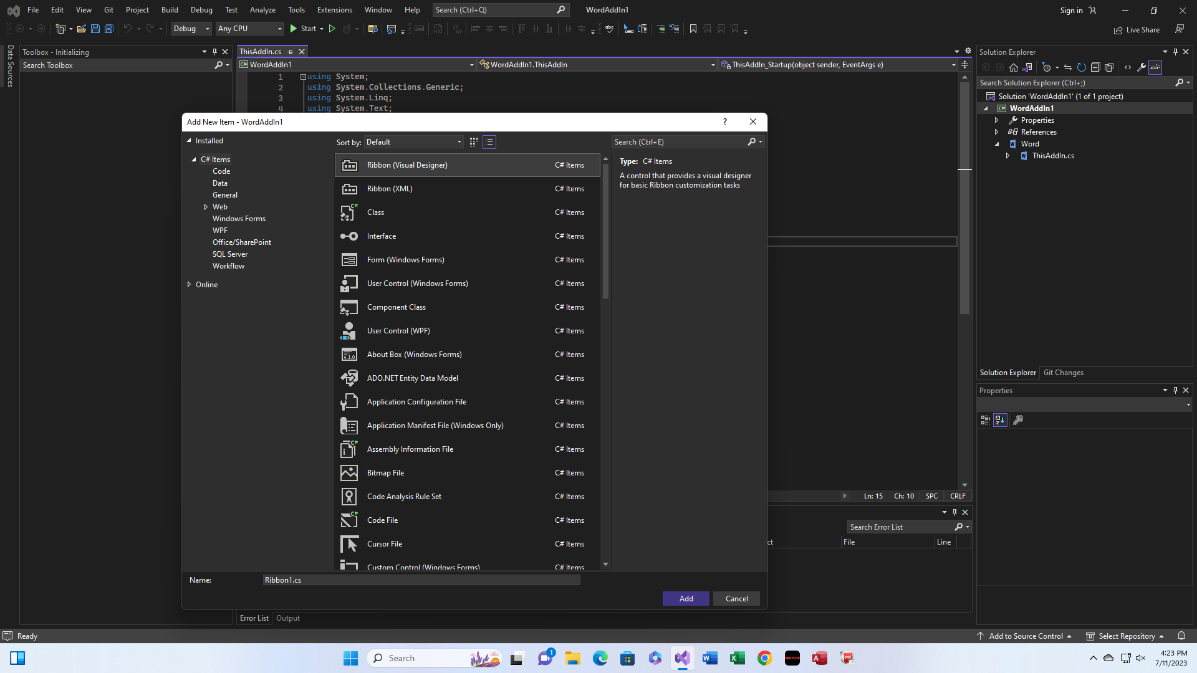Viewport: 1197px width, 673px height.
Task: Toggle Preview Selected Items in Solution Explorer
Action: point(1155,67)
